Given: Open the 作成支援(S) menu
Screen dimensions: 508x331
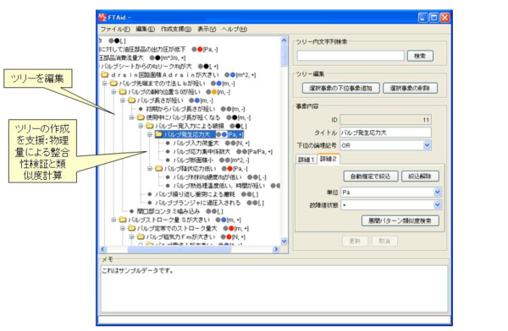Looking at the screenshot, I should click(x=176, y=29).
